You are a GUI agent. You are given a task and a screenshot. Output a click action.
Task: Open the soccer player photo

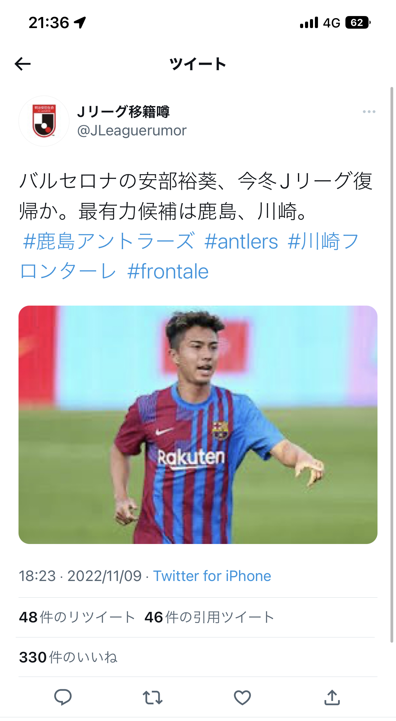point(198,425)
